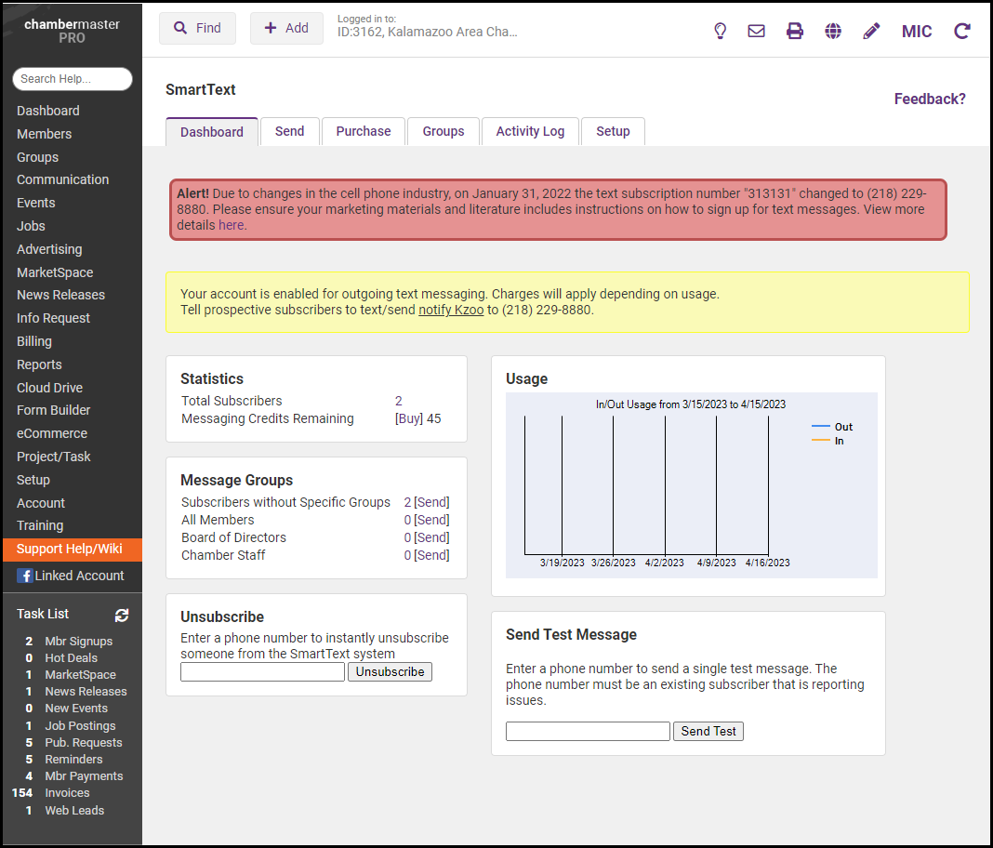Open Support Help/Wiki
This screenshot has height=848, width=993.
(73, 550)
